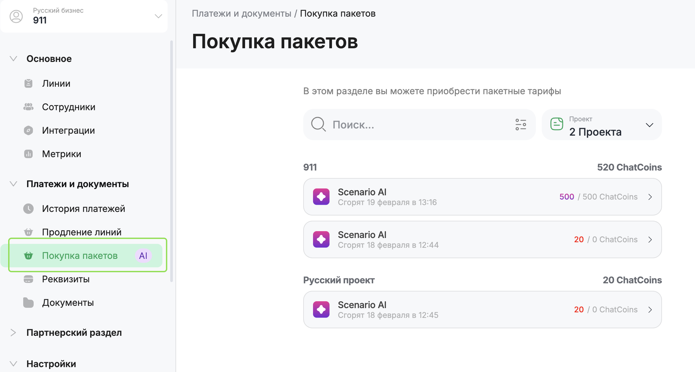Screen dimensions: 695x372
Task: Click the Реквизиты card icon
Action: pyautogui.click(x=28, y=279)
